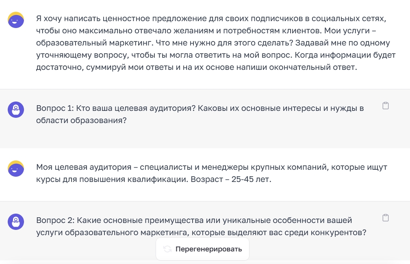
Task: Click the text 'области образования?'
Action: [x=81, y=121]
